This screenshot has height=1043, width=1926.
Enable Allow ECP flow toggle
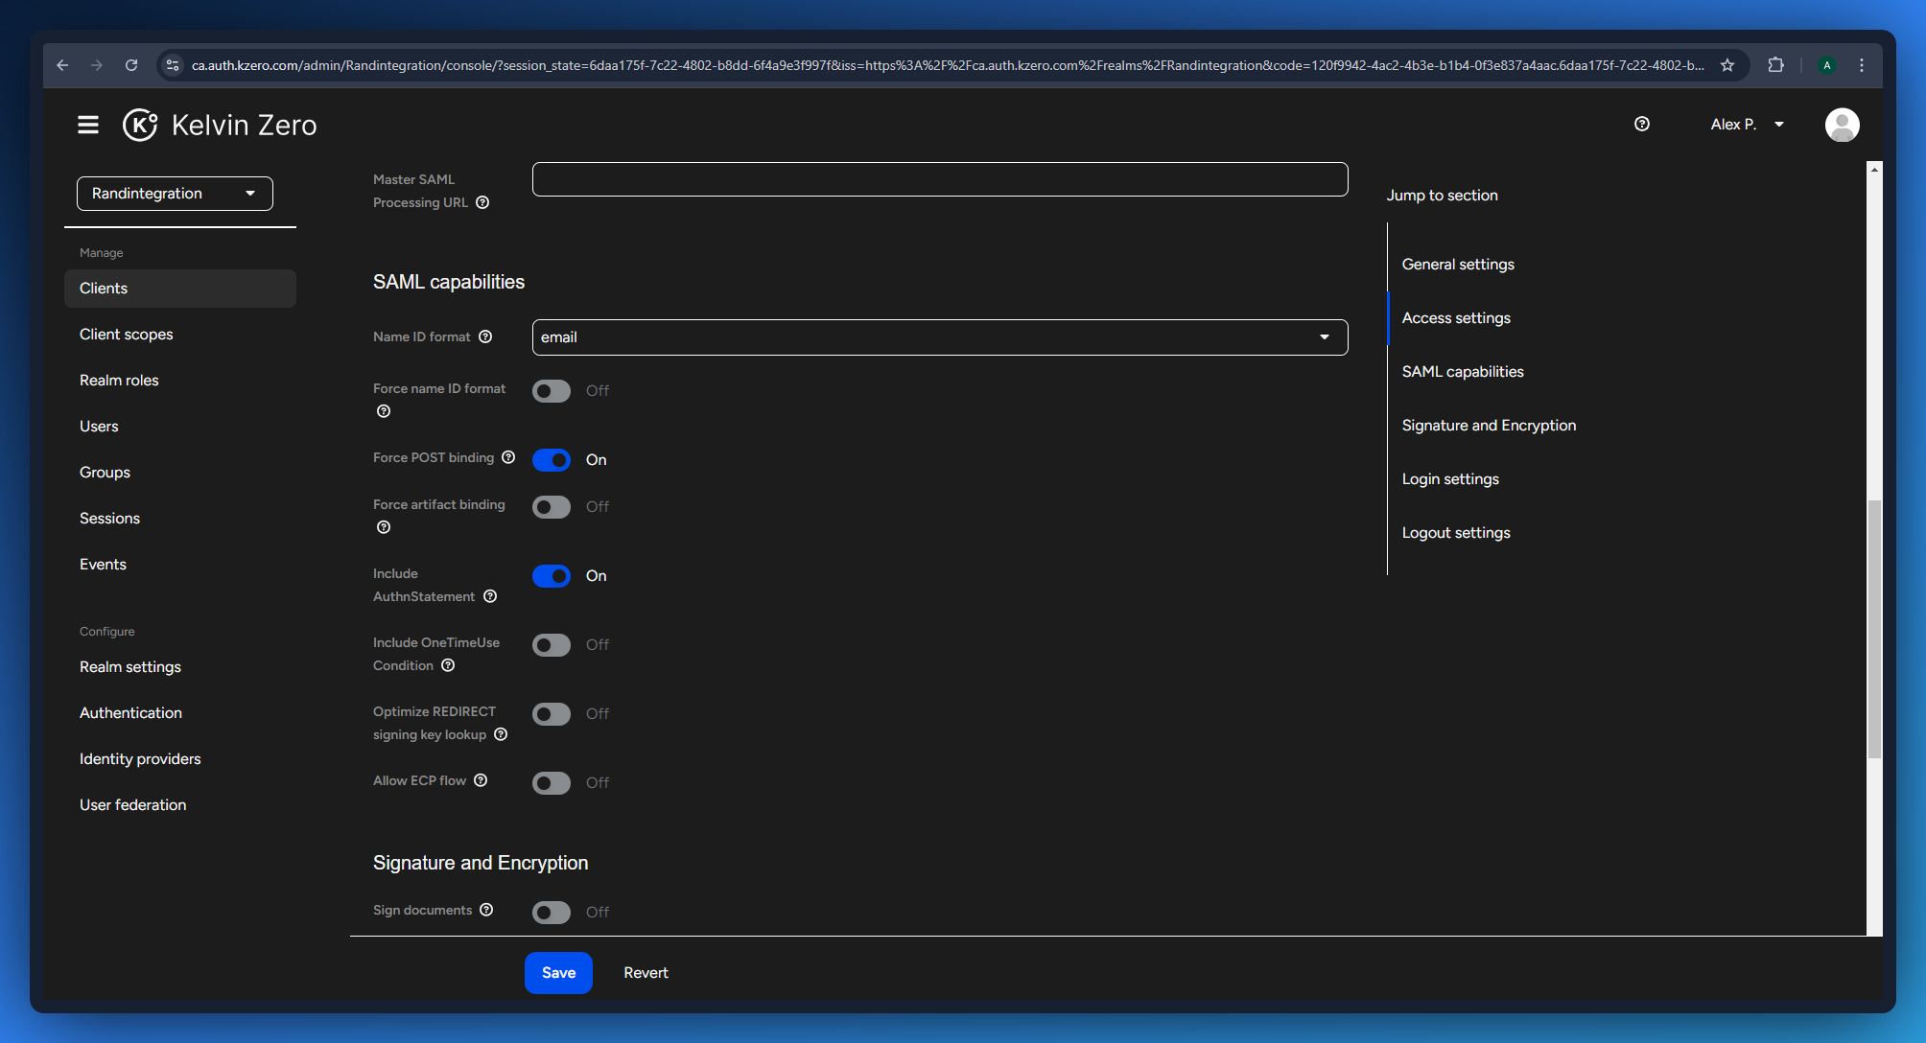click(x=552, y=783)
